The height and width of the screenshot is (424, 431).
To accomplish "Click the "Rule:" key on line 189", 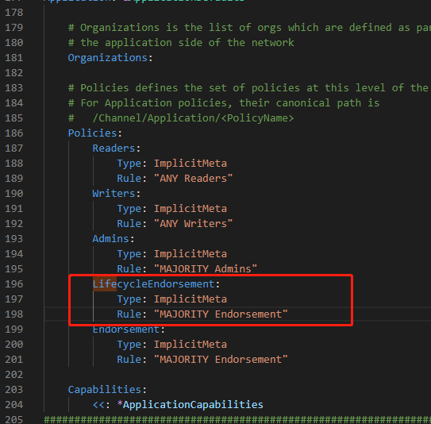I will tap(132, 179).
